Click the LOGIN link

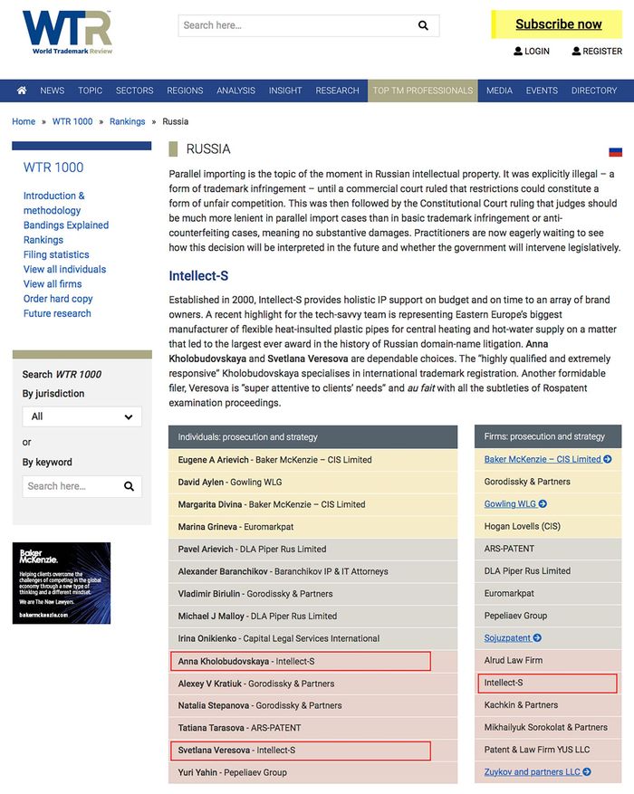(x=532, y=51)
